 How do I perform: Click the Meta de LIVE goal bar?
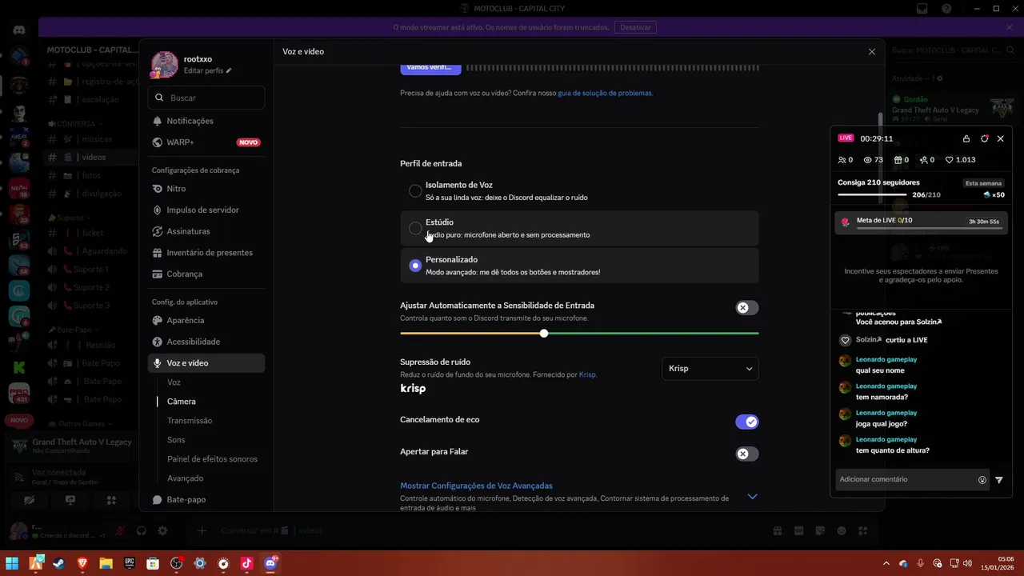pos(922,222)
